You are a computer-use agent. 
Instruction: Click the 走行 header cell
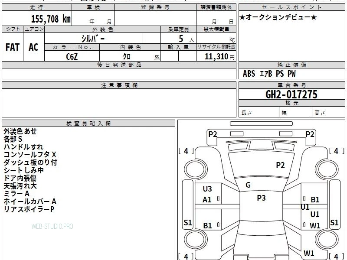pyautogui.click(x=37, y=7)
